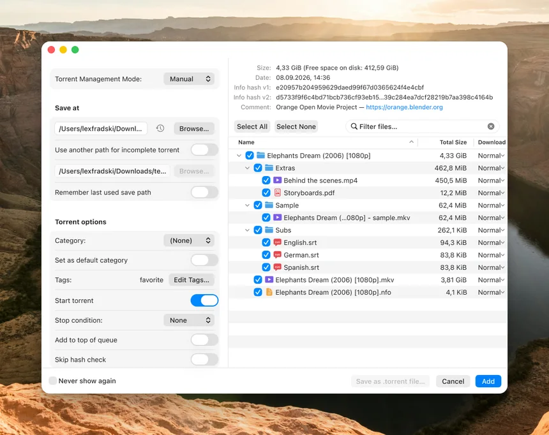The image size is (549, 435).
Task: Enable Skip hash check switch
Action: click(x=204, y=359)
